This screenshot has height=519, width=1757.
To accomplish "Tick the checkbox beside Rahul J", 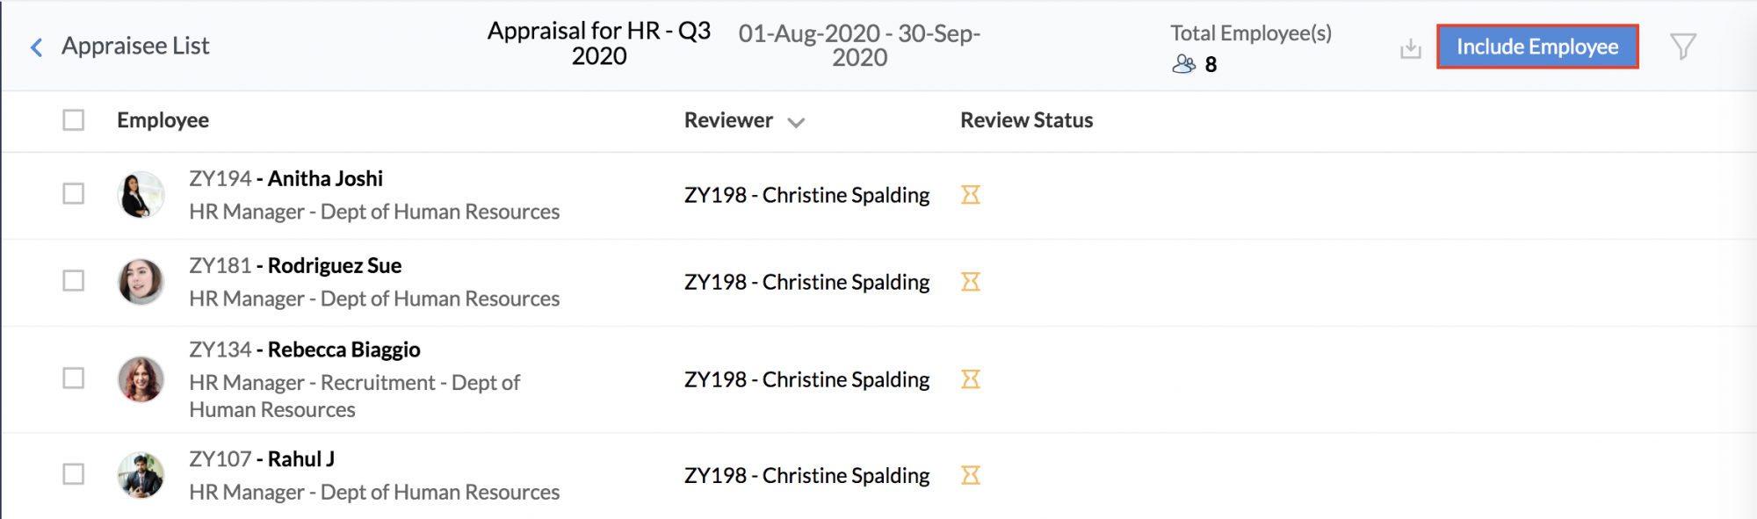I will click(74, 474).
